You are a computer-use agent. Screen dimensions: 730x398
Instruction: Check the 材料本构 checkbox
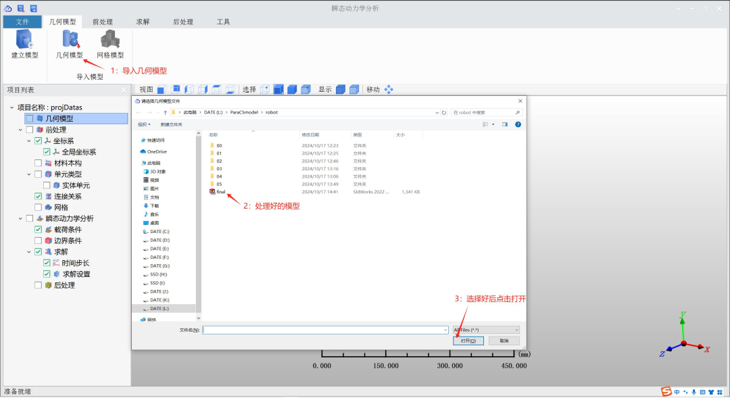(x=38, y=163)
